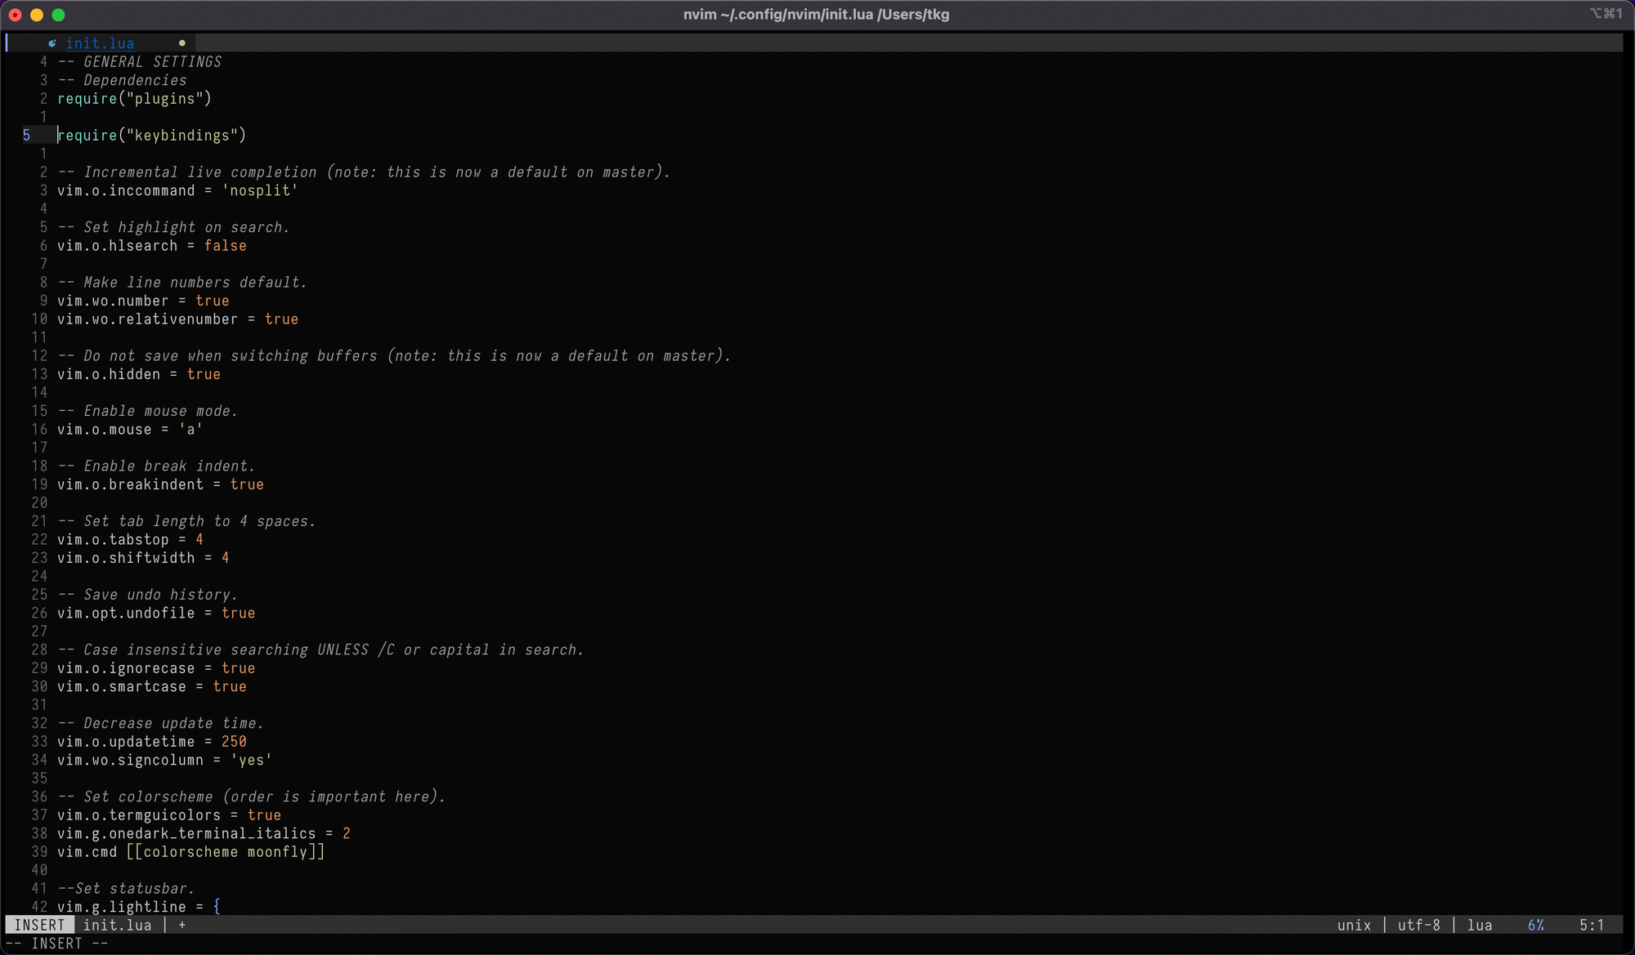
Task: Place cursor on require("plugins") line
Action: coord(134,99)
